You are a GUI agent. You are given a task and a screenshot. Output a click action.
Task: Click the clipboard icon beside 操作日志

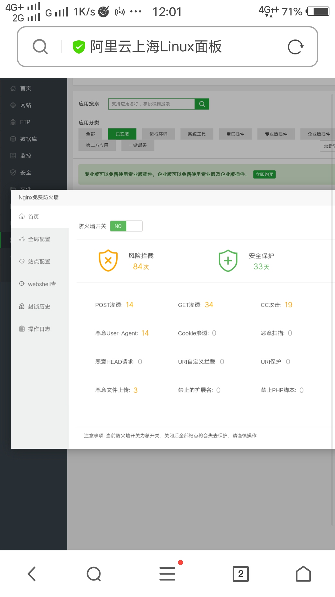22,329
